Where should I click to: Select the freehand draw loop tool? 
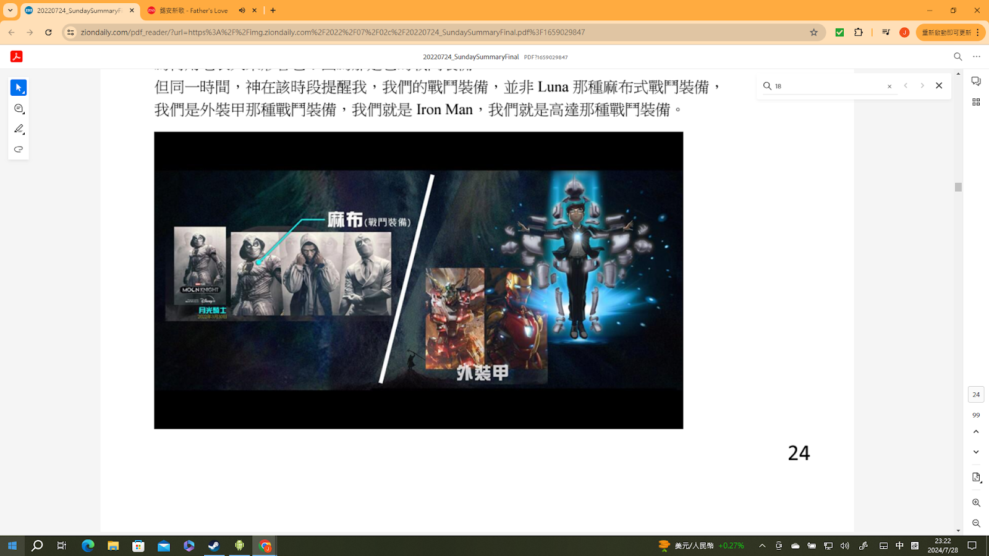tap(19, 150)
